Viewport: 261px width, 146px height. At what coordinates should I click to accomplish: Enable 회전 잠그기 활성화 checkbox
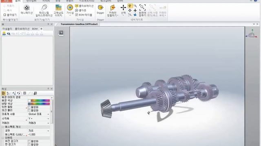point(29,141)
